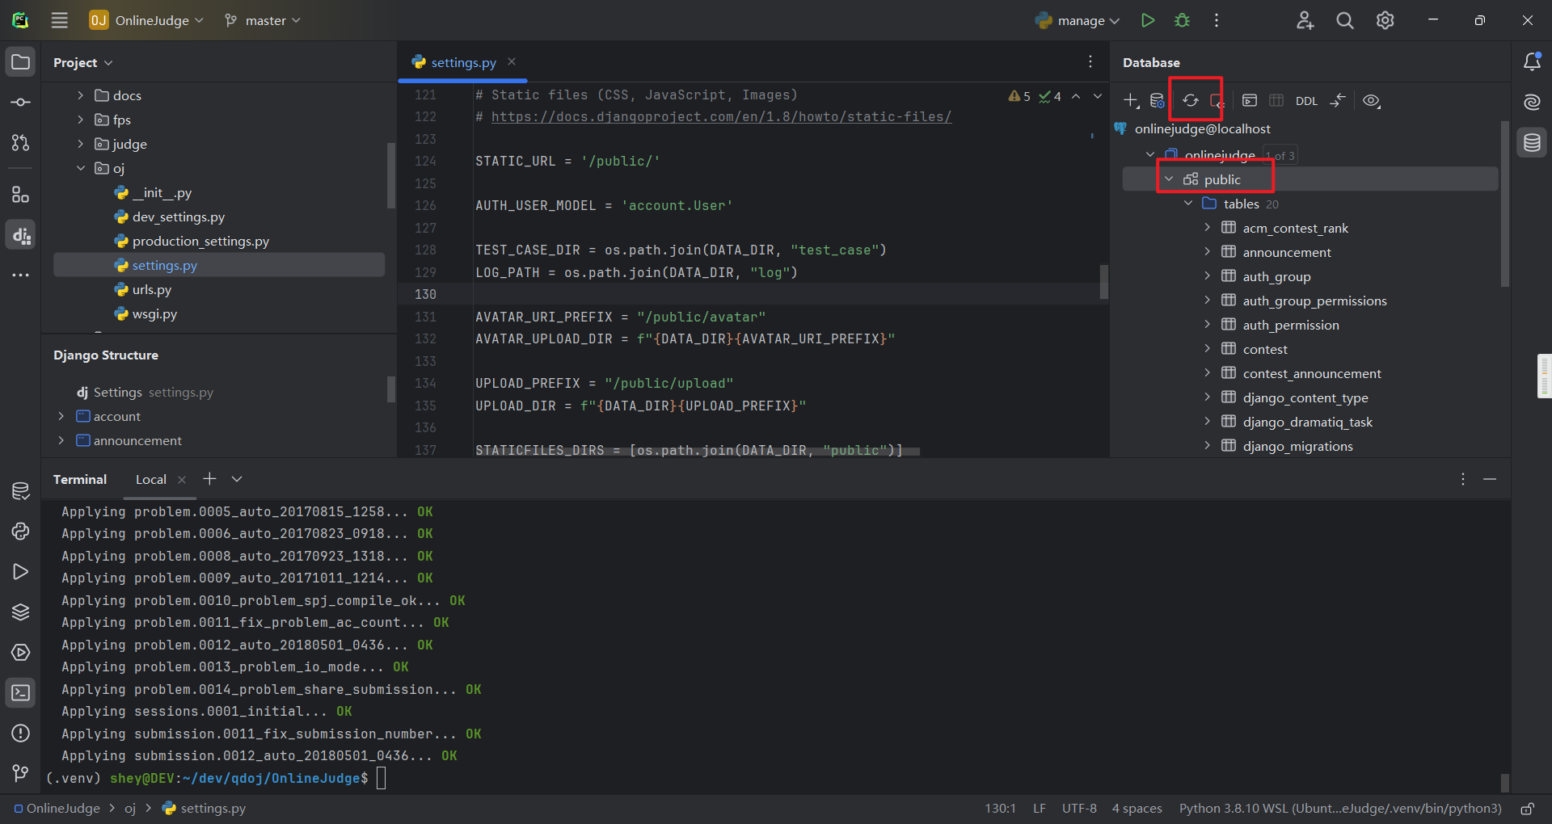Open Search Everywhere magnifier
This screenshot has width=1552, height=824.
[x=1345, y=20]
